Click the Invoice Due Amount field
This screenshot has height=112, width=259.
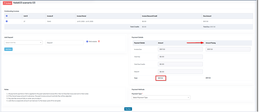coord(180,49)
